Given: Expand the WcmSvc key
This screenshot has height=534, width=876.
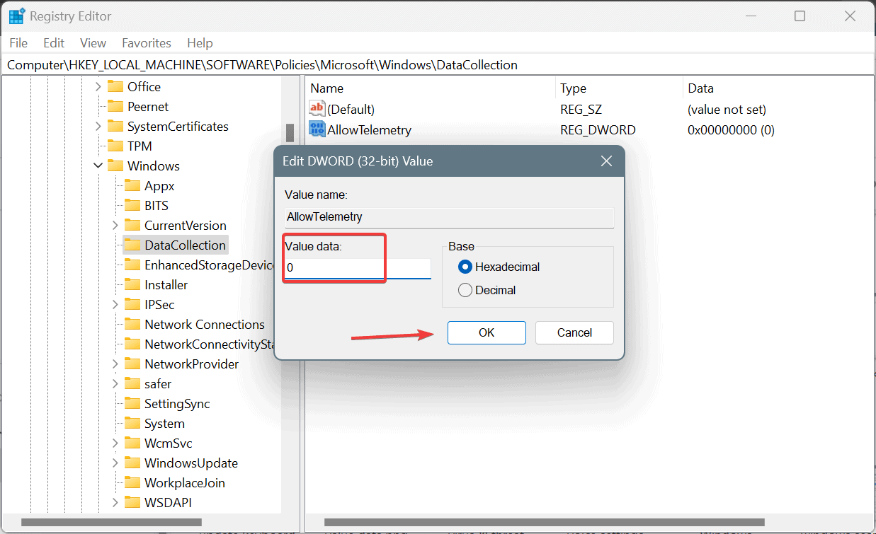Looking at the screenshot, I should tap(115, 443).
